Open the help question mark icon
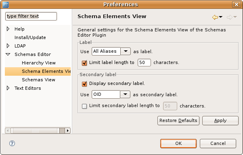This screenshot has width=243, height=155. click(x=12, y=143)
